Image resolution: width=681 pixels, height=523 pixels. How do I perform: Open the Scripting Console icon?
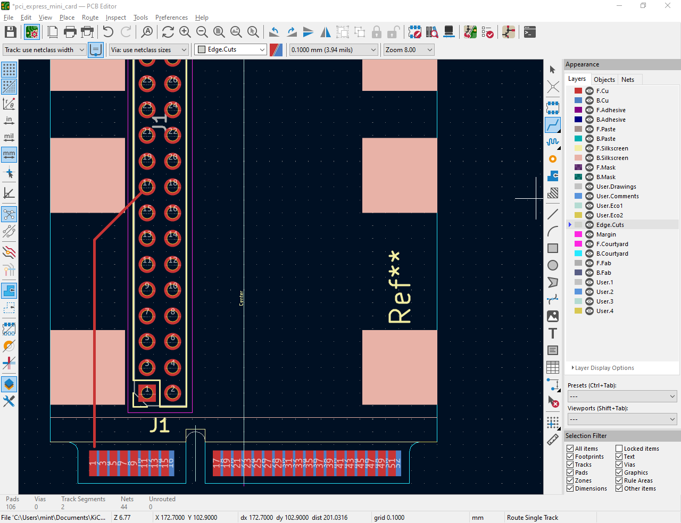click(529, 32)
